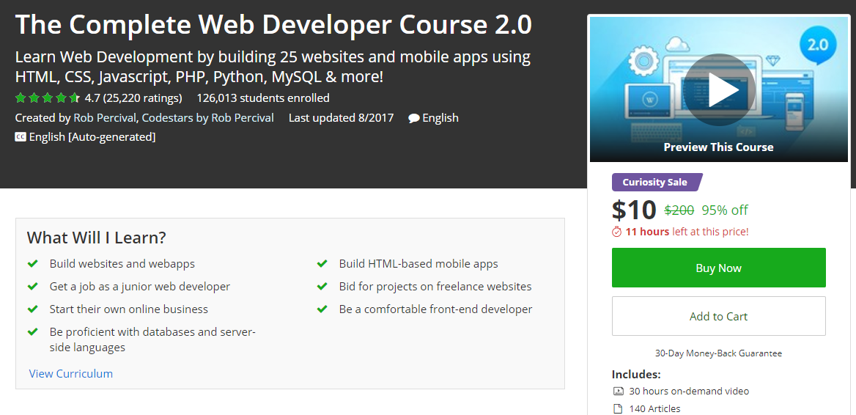Click the 126,013 students enrolled text
The height and width of the screenshot is (415, 856).
point(263,98)
